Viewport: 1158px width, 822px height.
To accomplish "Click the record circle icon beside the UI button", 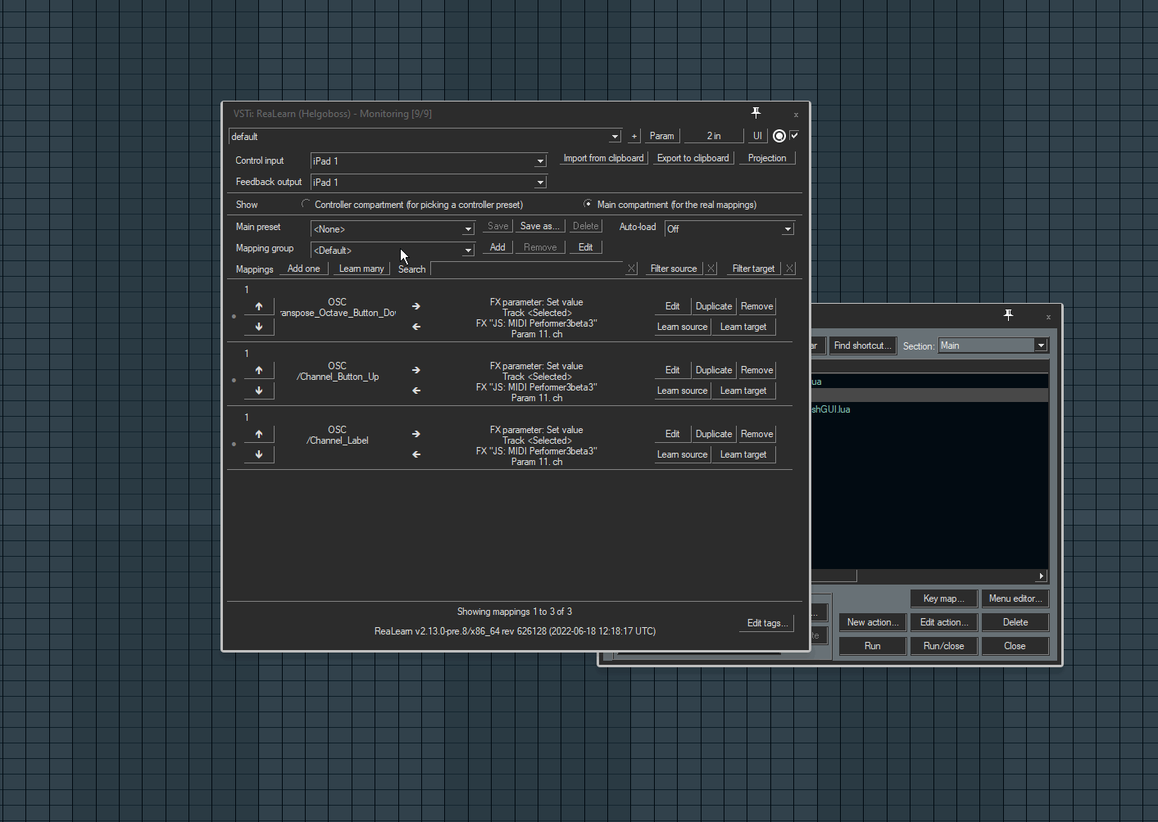I will click(x=778, y=135).
